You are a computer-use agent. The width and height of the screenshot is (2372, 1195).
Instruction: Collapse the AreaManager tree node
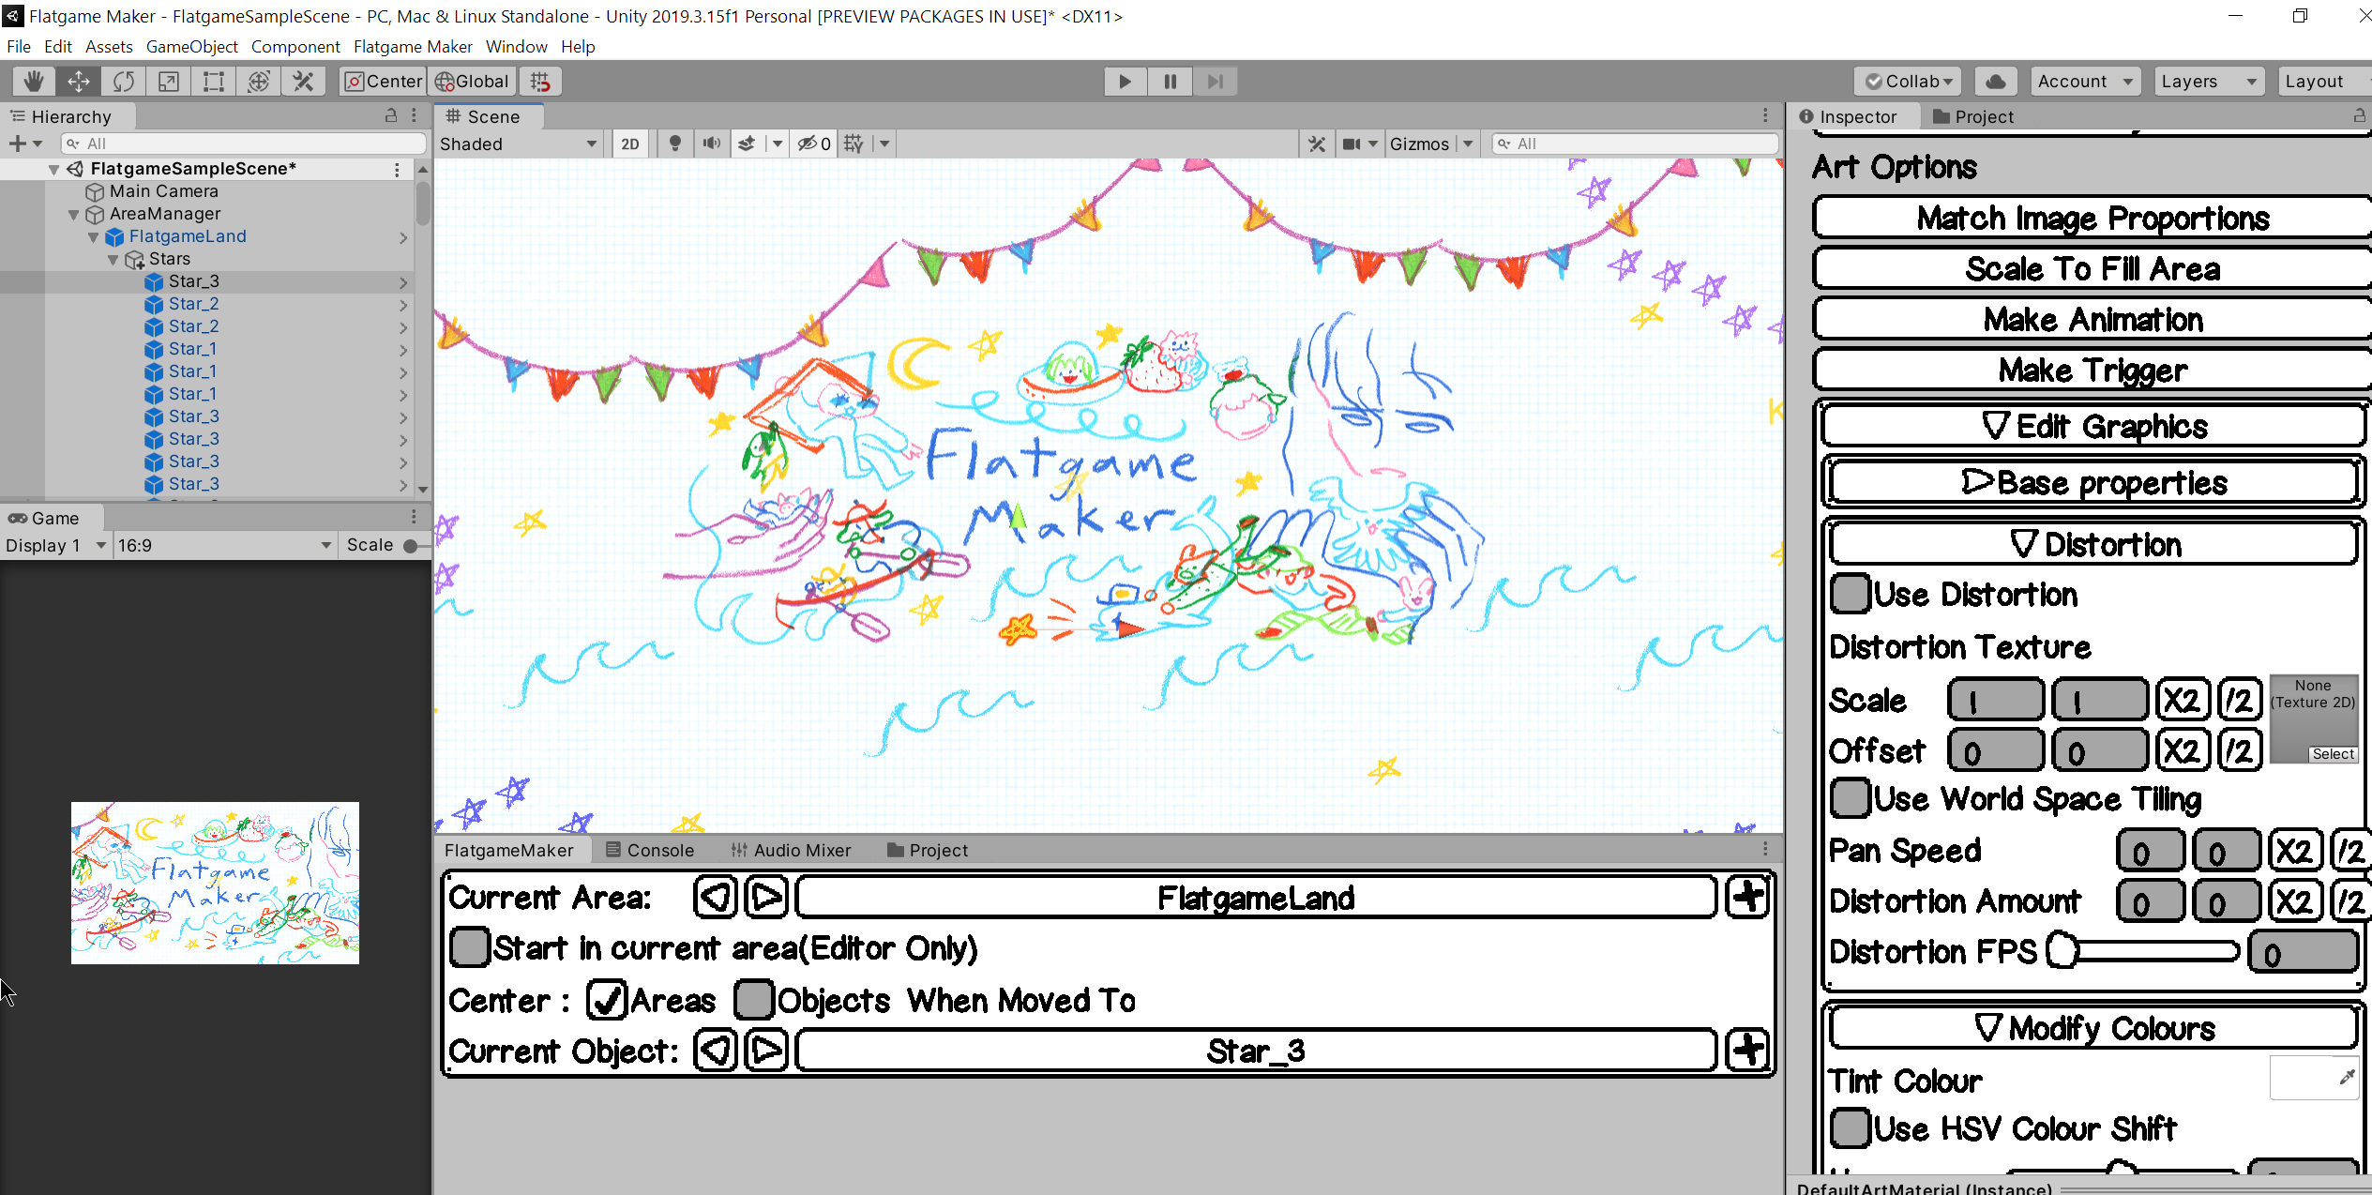[x=73, y=214]
